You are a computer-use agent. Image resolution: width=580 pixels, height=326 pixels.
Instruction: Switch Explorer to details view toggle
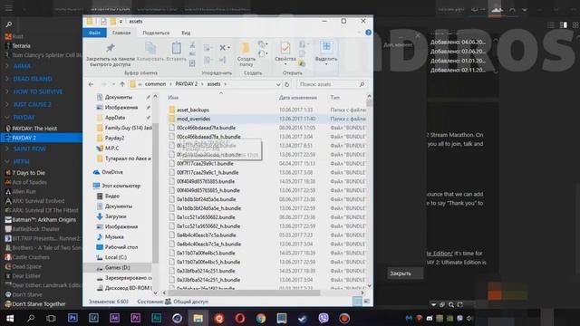pyautogui.click(x=357, y=302)
